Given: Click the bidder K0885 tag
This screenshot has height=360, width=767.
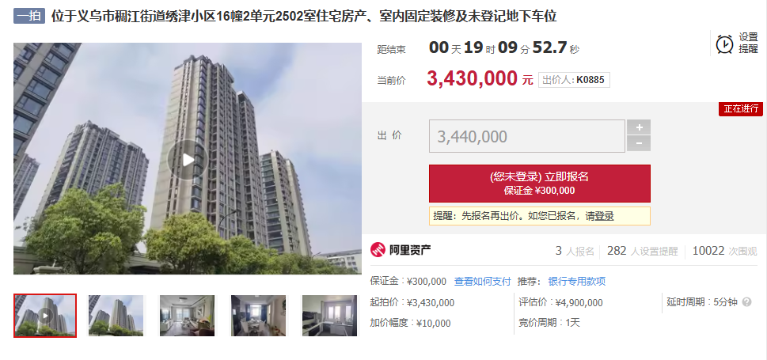Looking at the screenshot, I should (575, 80).
